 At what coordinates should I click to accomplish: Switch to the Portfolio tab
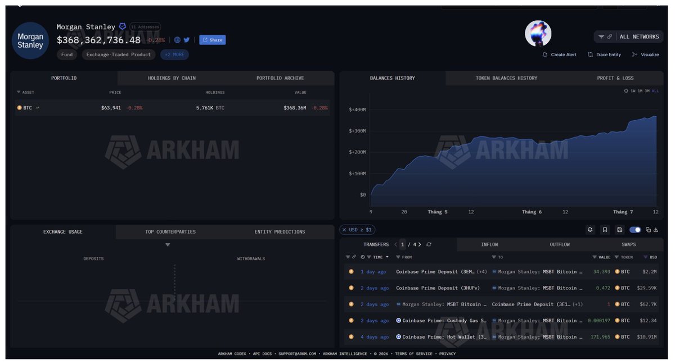pyautogui.click(x=64, y=78)
